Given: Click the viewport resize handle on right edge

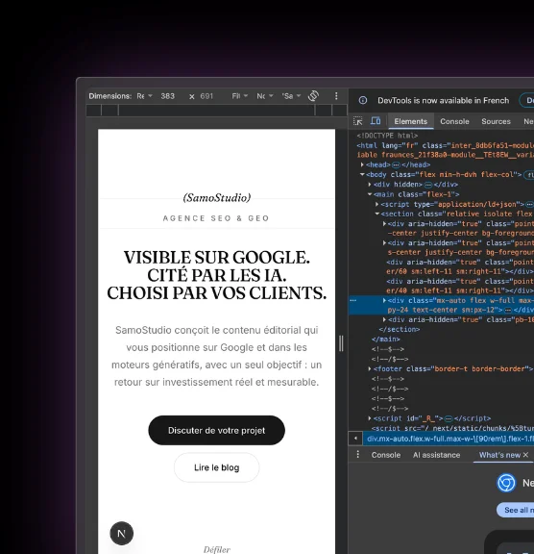Looking at the screenshot, I should [x=341, y=343].
